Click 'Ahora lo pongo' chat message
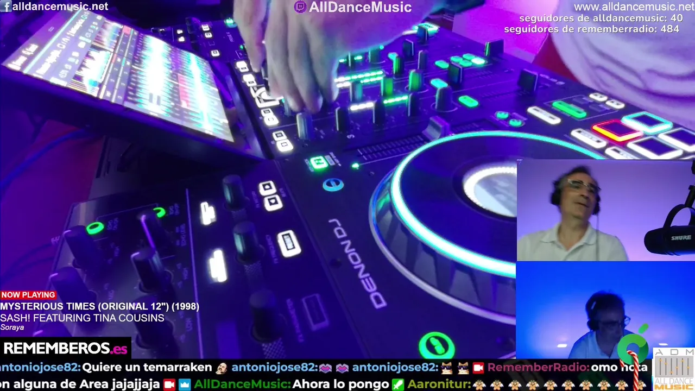The height and width of the screenshot is (391, 695). tap(340, 384)
